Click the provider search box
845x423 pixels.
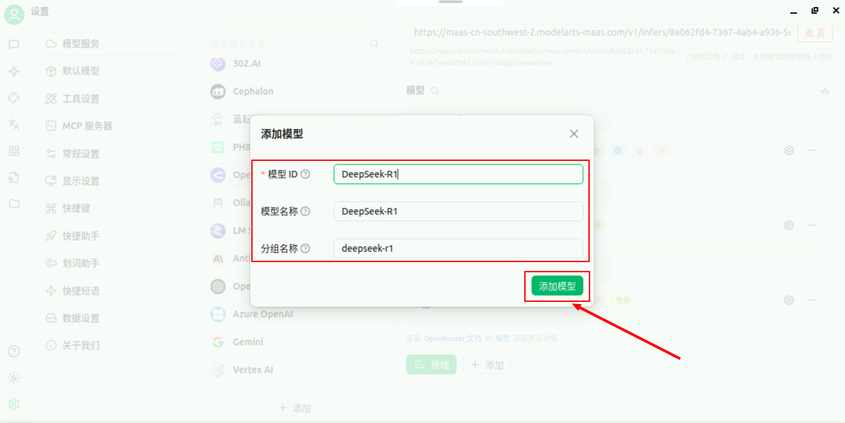pyautogui.click(x=294, y=44)
